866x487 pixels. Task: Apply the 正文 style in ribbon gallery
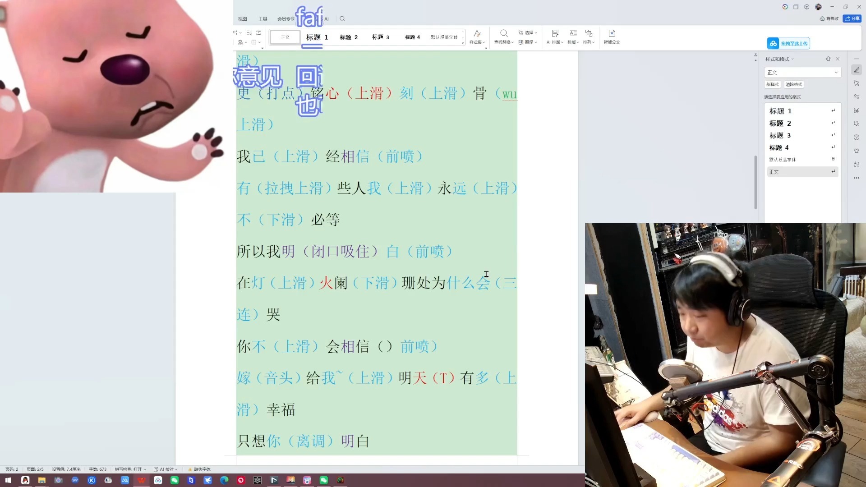285,37
